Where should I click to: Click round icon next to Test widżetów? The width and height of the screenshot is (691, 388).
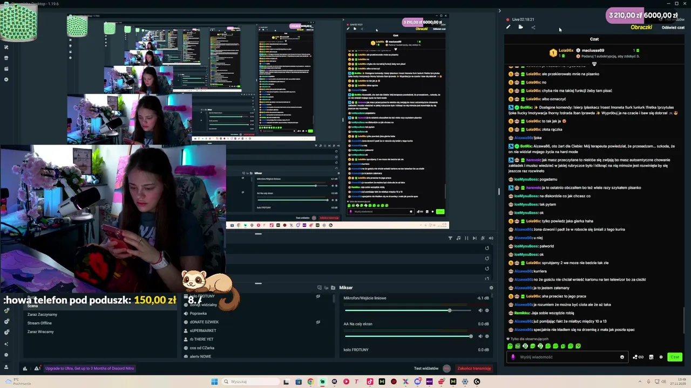click(x=446, y=369)
